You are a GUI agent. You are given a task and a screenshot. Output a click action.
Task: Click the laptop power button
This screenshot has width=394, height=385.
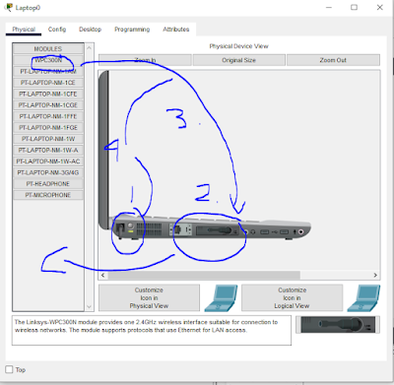coord(130,225)
